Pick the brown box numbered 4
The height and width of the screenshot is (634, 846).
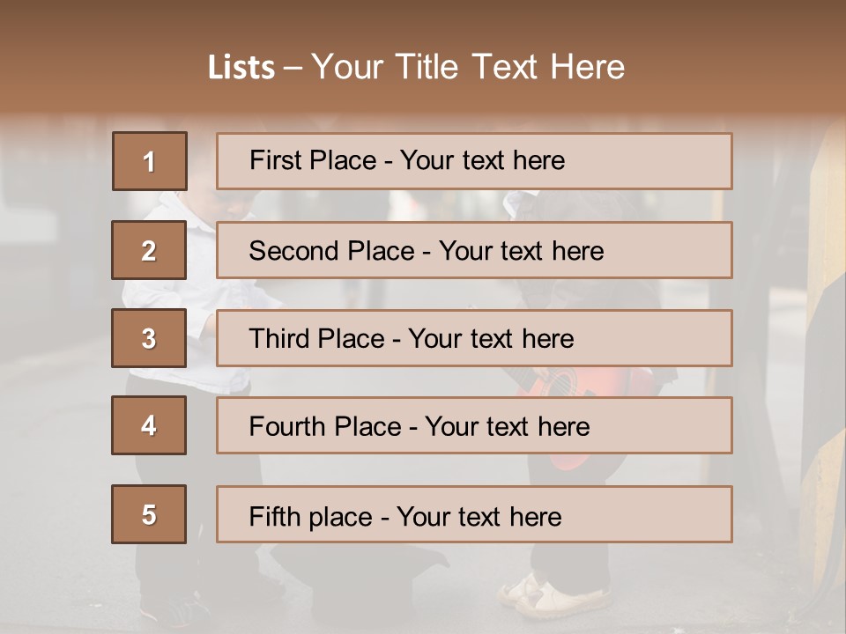coord(149,425)
